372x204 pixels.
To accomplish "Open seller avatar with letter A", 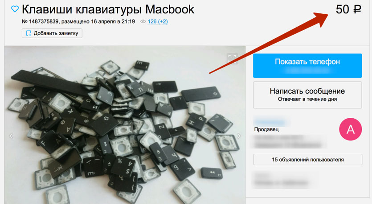I will (x=351, y=129).
